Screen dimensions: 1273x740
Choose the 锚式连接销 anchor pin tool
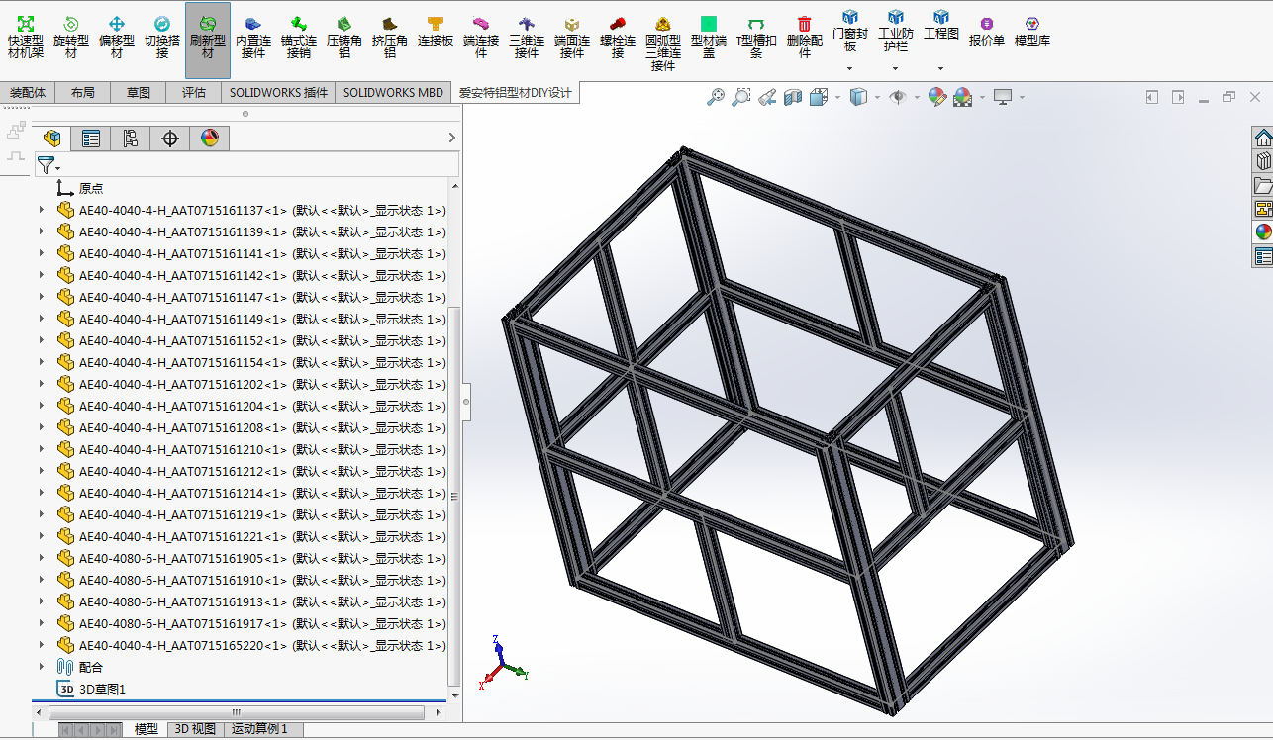[298, 38]
